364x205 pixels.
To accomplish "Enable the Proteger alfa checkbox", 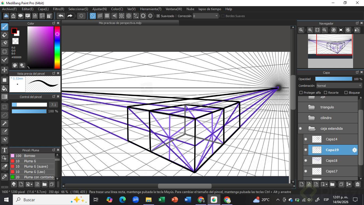I will (x=301, y=93).
